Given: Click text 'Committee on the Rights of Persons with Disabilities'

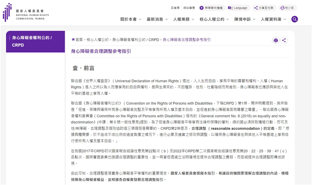Looking at the screenshot, I should point(140,116).
